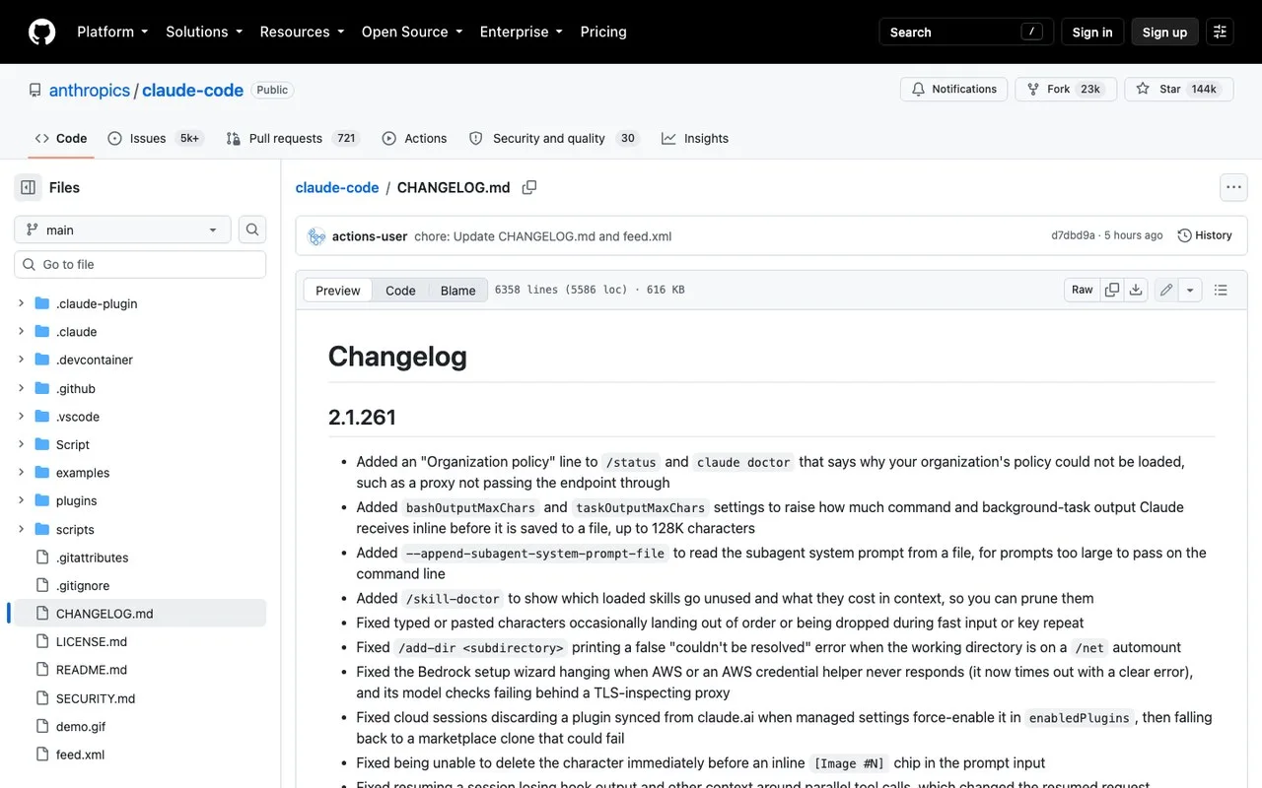Copy file path icon next to CHANGELOG.md
The width and height of the screenshot is (1262, 788).
pos(529,187)
